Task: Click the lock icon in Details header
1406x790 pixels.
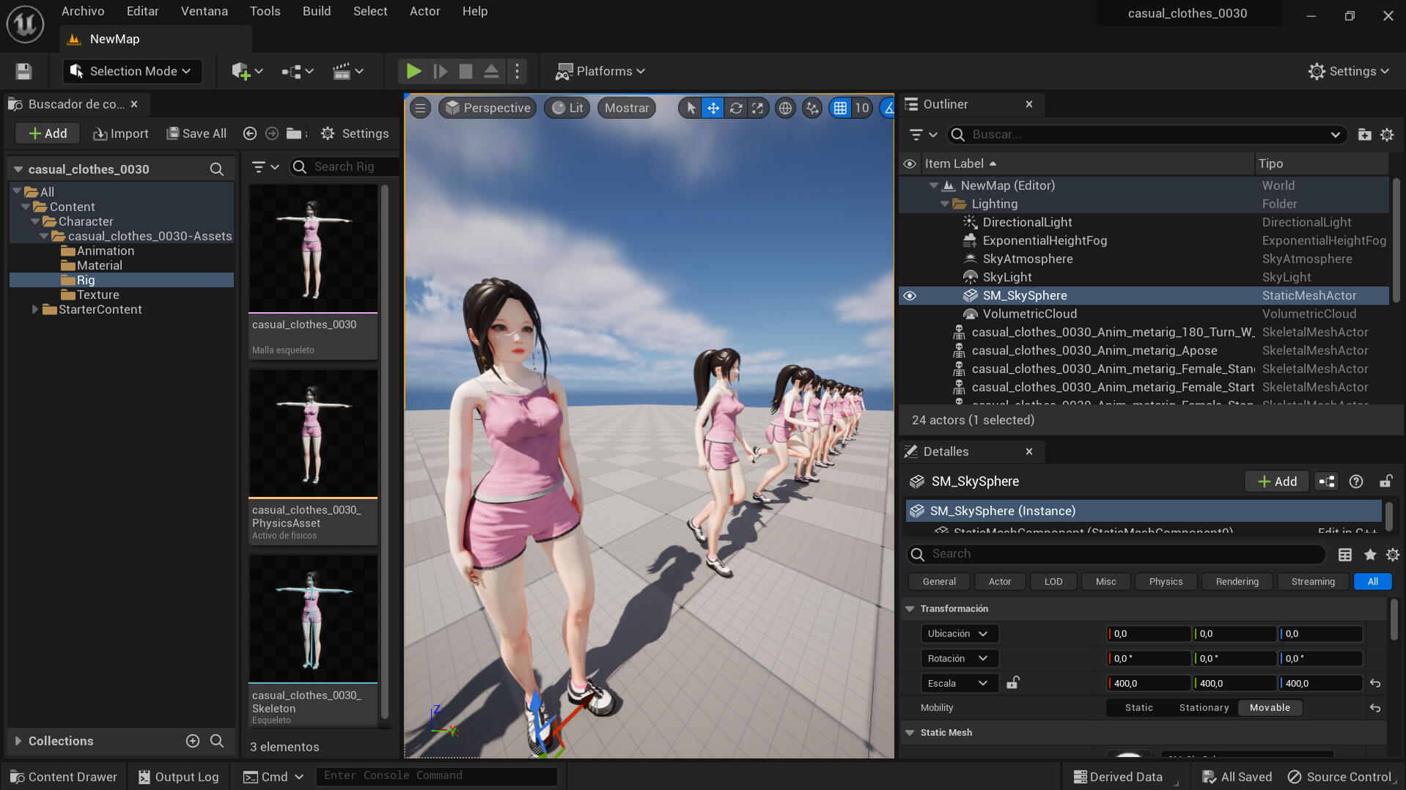Action: point(1385,481)
